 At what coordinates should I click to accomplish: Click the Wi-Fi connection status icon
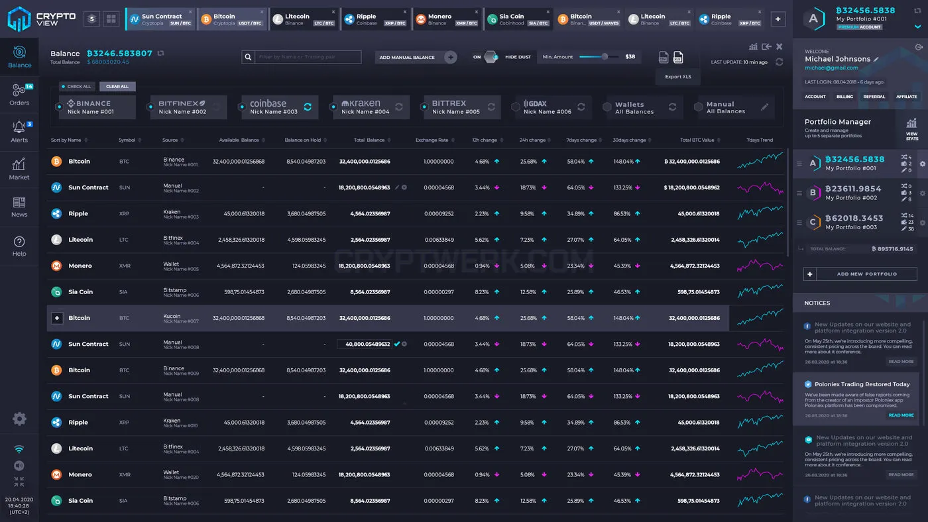pyautogui.click(x=19, y=449)
